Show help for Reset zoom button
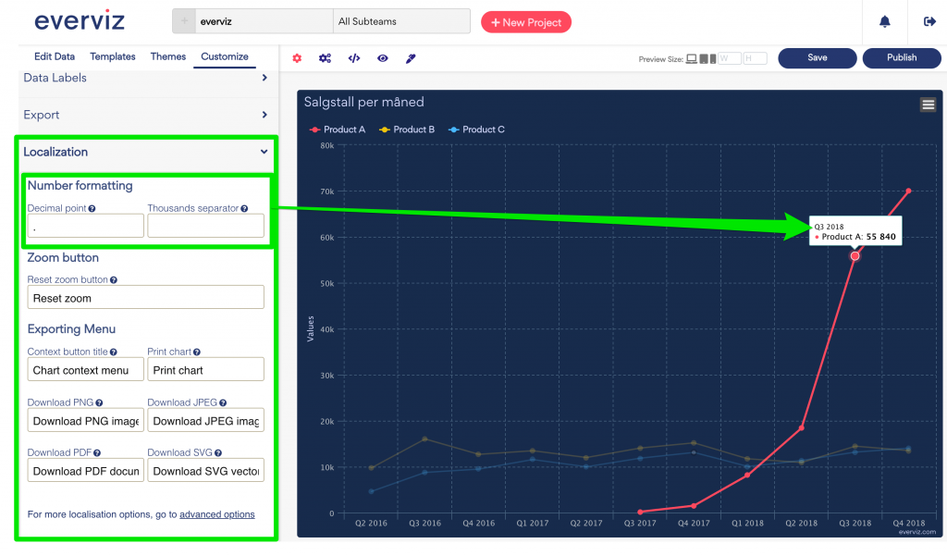The image size is (947, 556). [x=114, y=279]
